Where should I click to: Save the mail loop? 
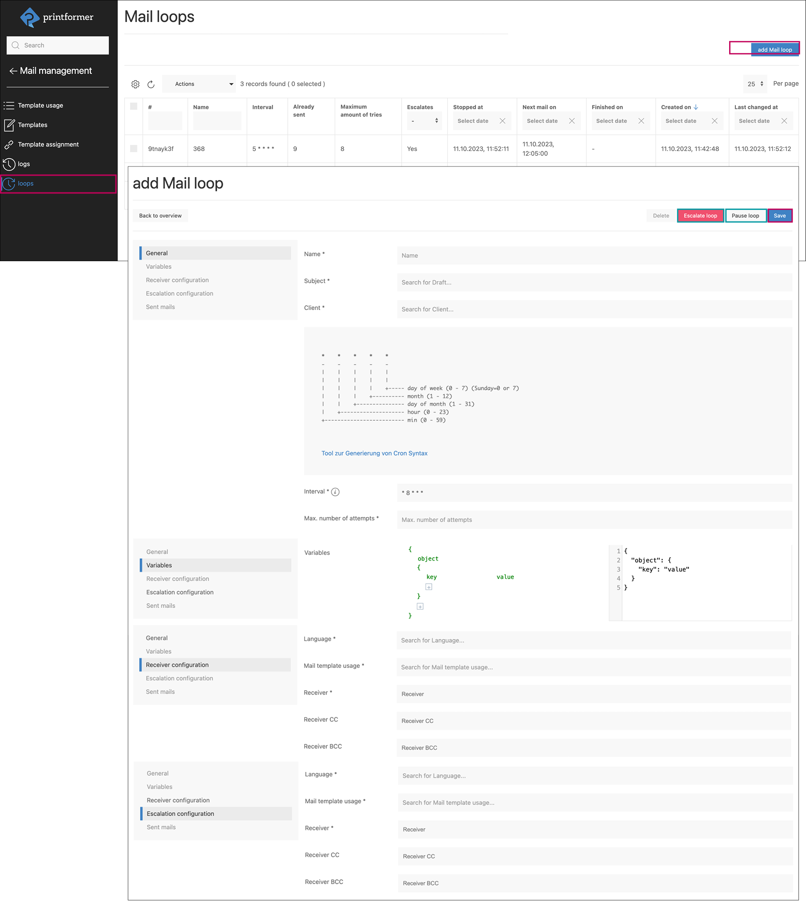(779, 215)
